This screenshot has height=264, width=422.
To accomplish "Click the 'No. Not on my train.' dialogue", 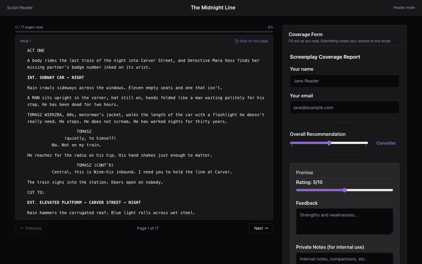I will click(x=76, y=145).
